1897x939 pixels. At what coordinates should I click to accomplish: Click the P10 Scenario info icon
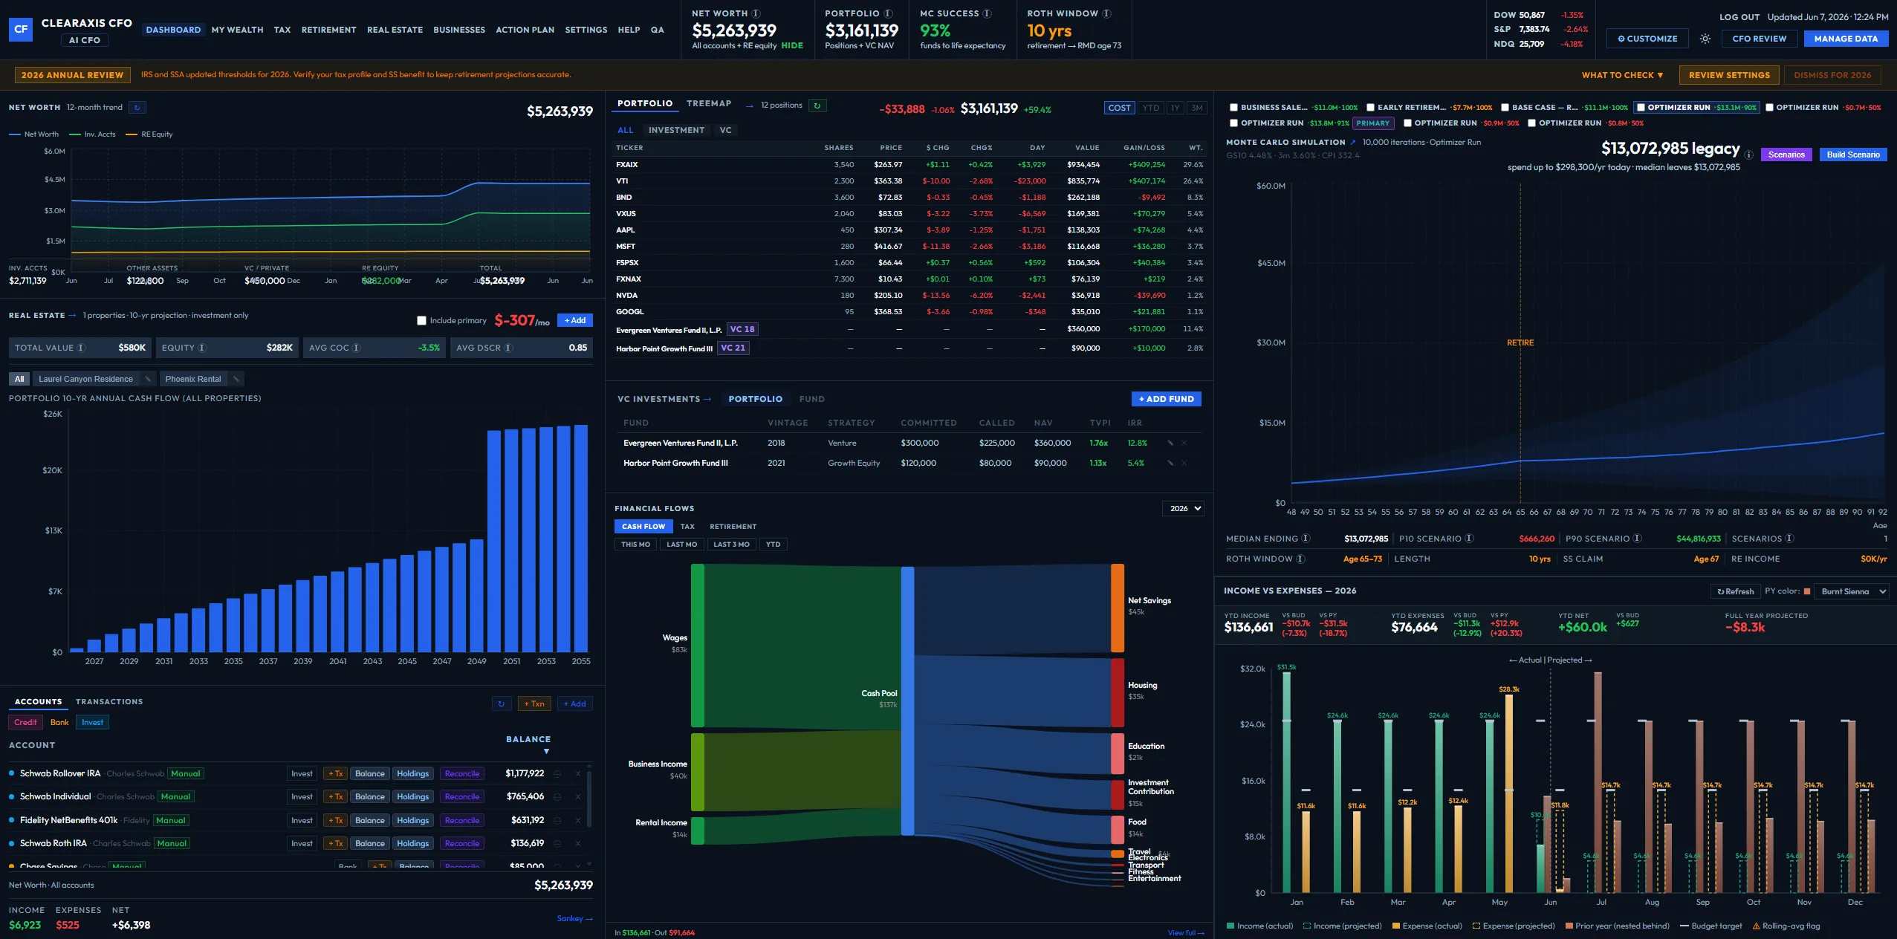click(1470, 539)
